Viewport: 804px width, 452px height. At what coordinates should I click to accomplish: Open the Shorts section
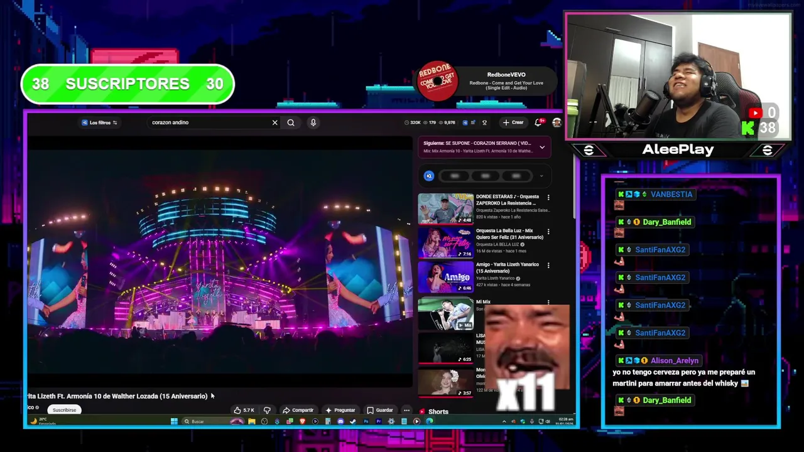[433, 412]
